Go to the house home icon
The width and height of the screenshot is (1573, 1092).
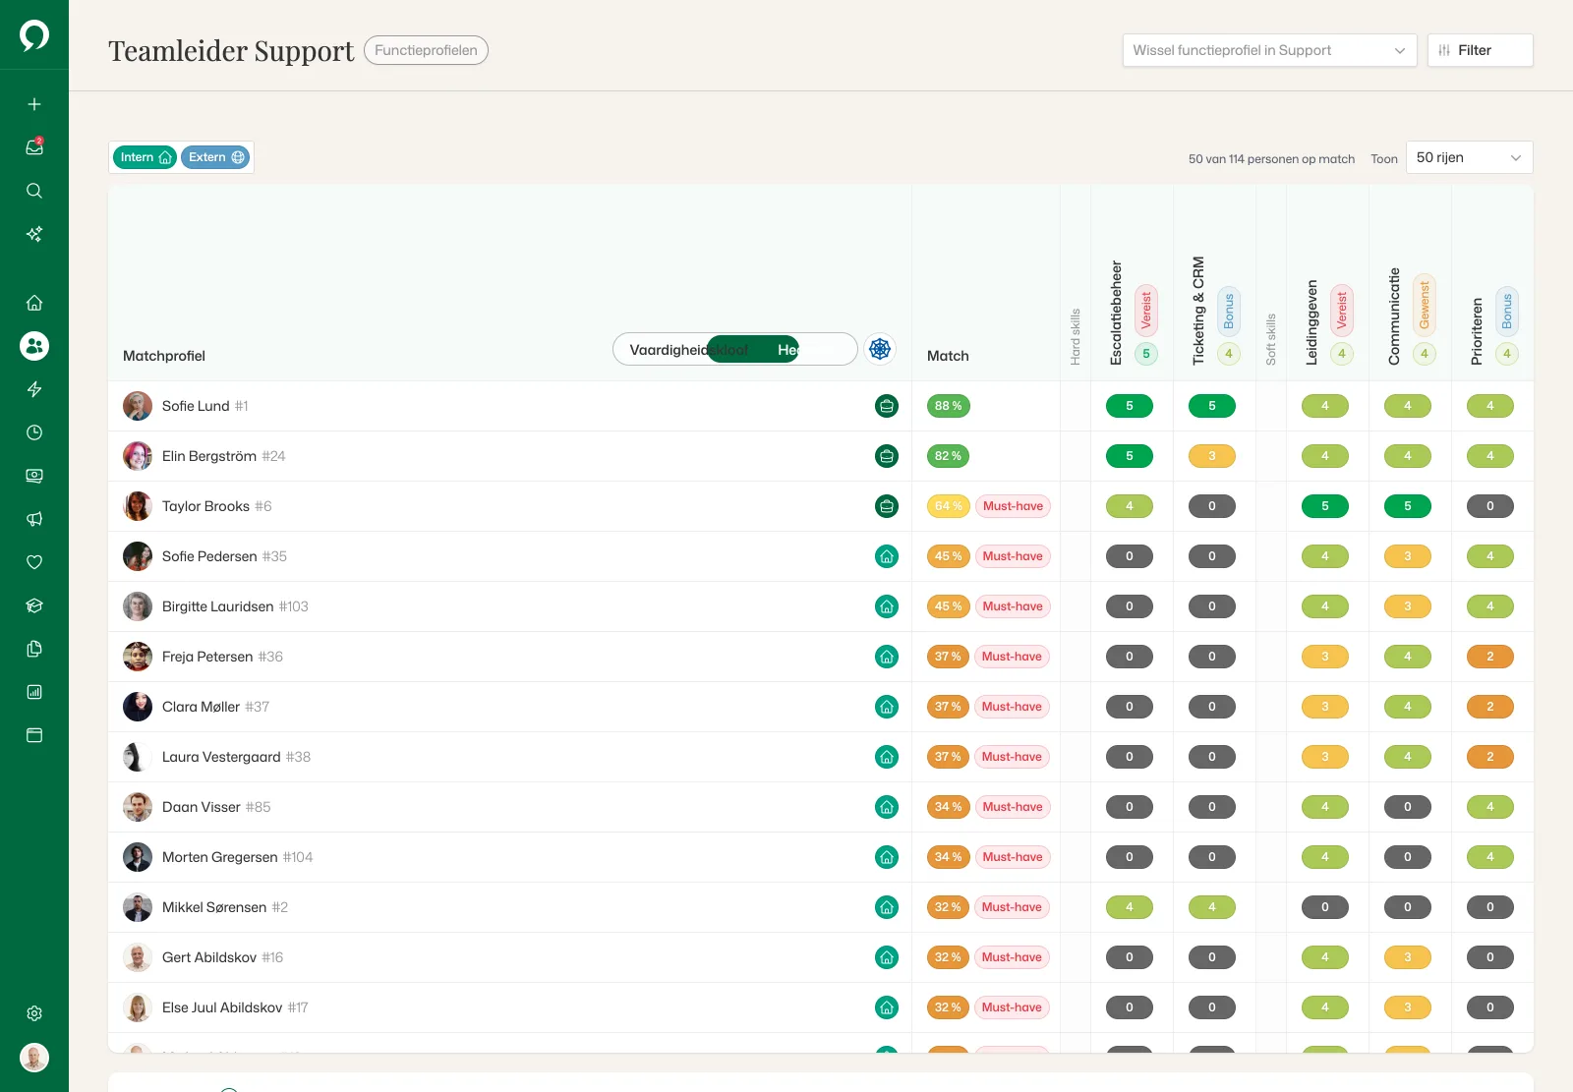(x=34, y=303)
